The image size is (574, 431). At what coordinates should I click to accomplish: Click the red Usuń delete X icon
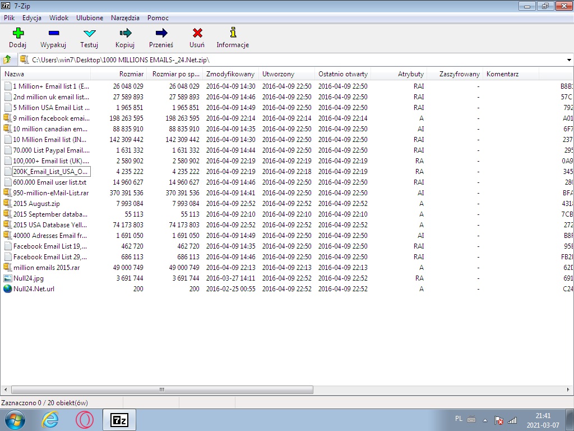[x=197, y=33]
